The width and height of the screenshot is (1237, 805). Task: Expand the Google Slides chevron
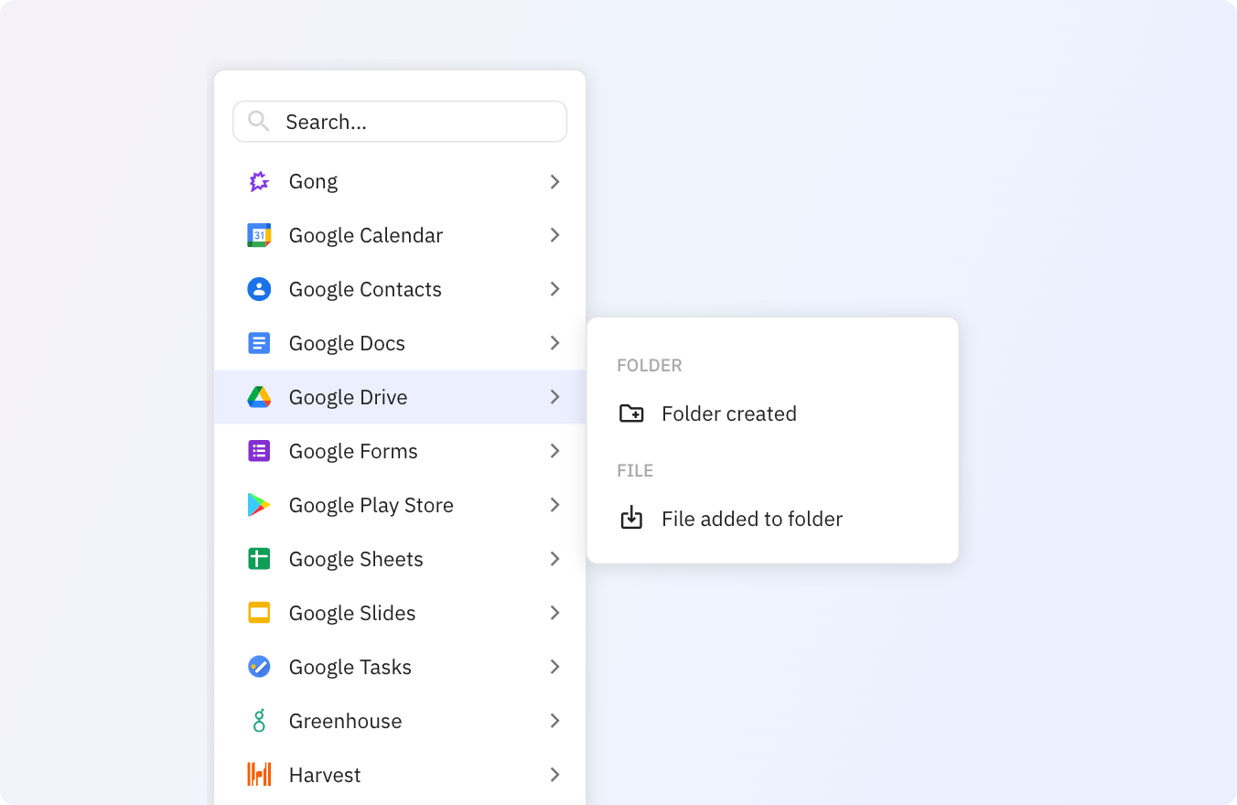554,613
